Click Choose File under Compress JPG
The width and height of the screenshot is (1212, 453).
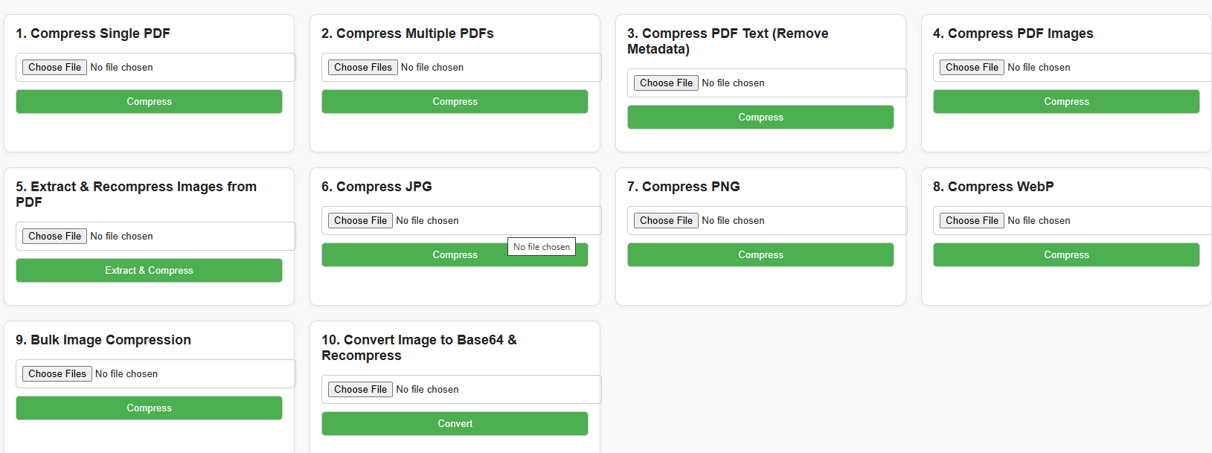360,220
